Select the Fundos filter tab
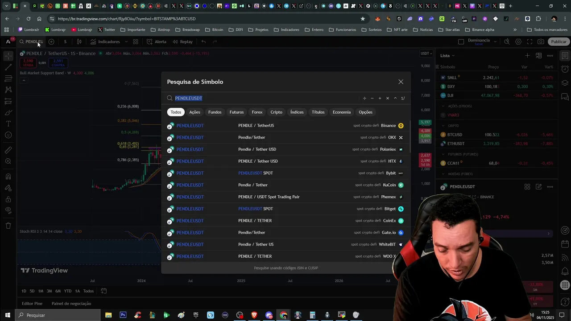This screenshot has height=321, width=571. 215,112
